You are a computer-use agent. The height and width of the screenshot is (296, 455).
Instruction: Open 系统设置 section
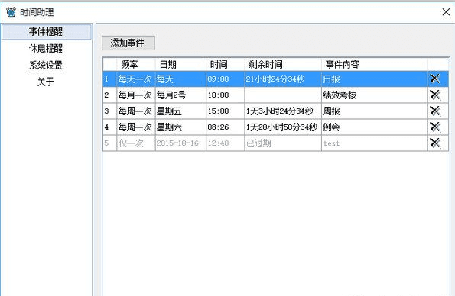click(46, 65)
